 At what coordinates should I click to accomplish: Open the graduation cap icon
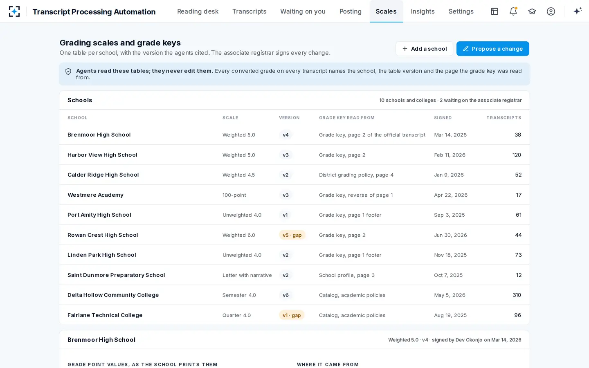[x=532, y=11]
